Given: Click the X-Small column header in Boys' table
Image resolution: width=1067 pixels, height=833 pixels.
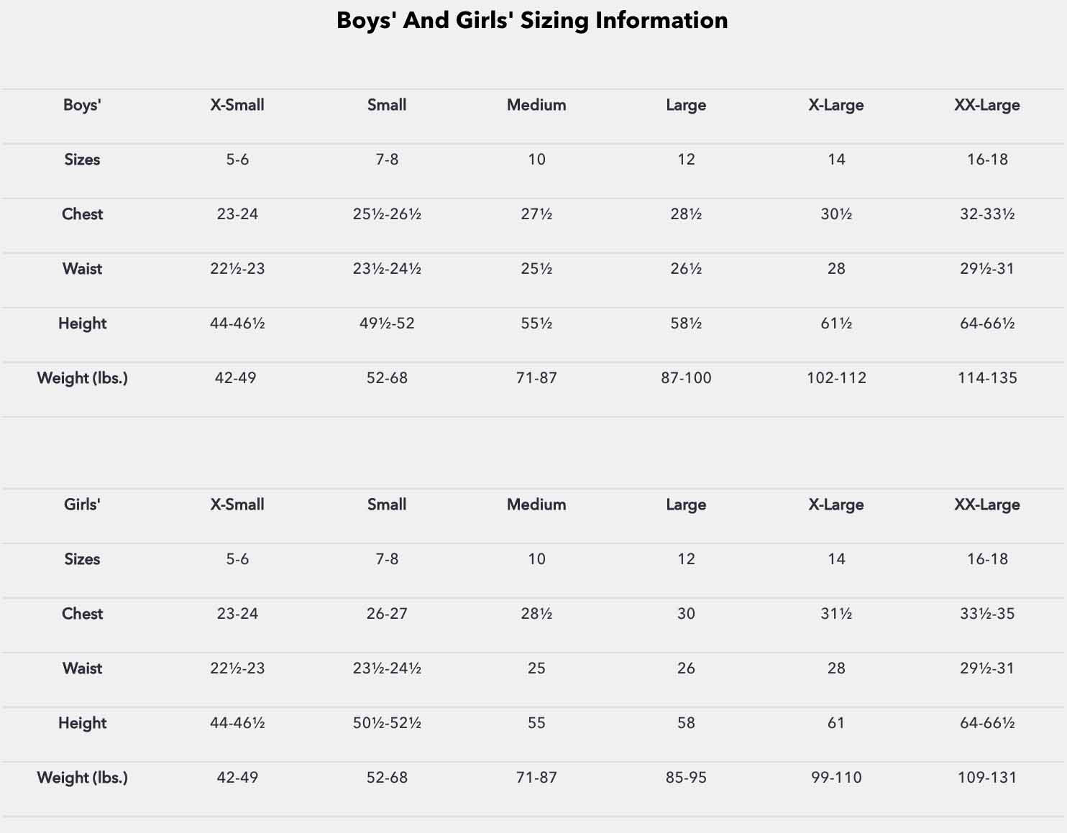Looking at the screenshot, I should coord(237,105).
